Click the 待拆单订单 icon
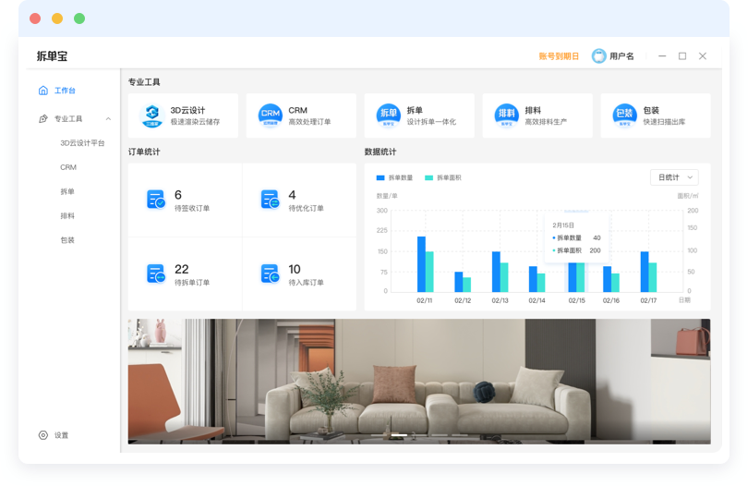 [156, 274]
